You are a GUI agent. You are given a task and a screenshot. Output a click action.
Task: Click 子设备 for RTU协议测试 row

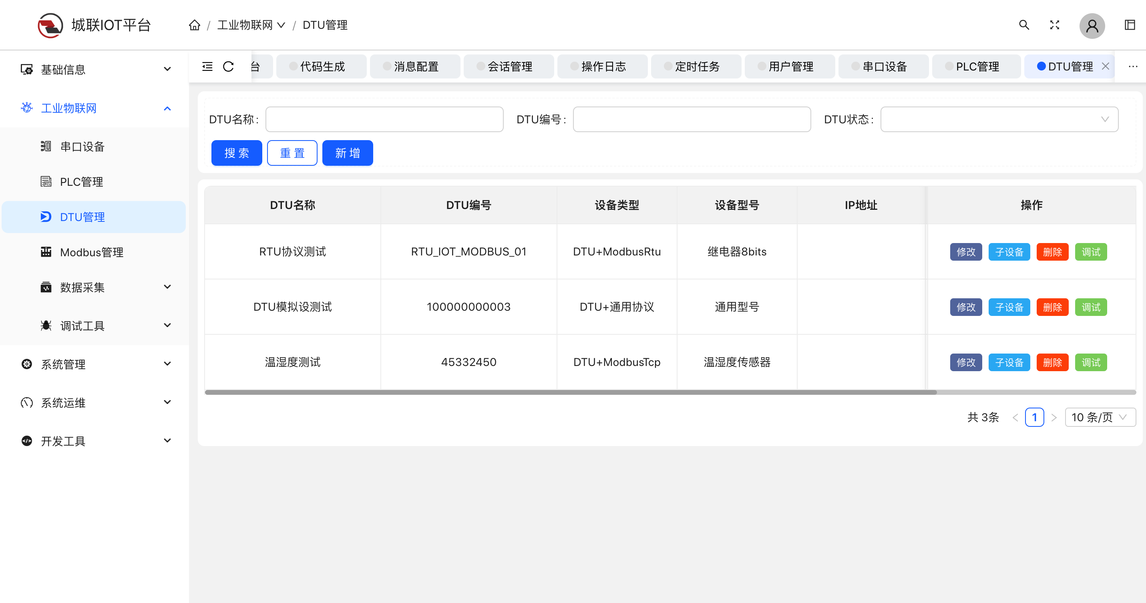point(1009,252)
